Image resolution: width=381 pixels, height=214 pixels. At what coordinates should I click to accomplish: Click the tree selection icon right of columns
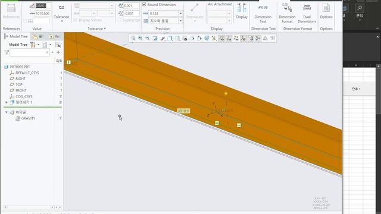[58, 45]
